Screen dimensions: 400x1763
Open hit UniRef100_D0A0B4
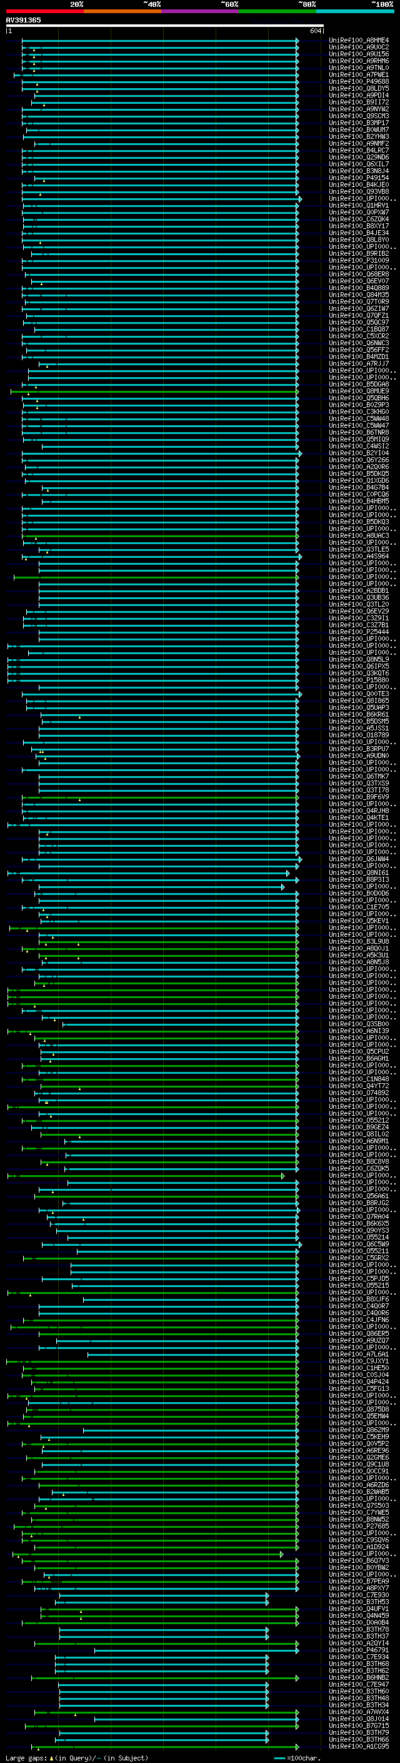[x=359, y=1622]
